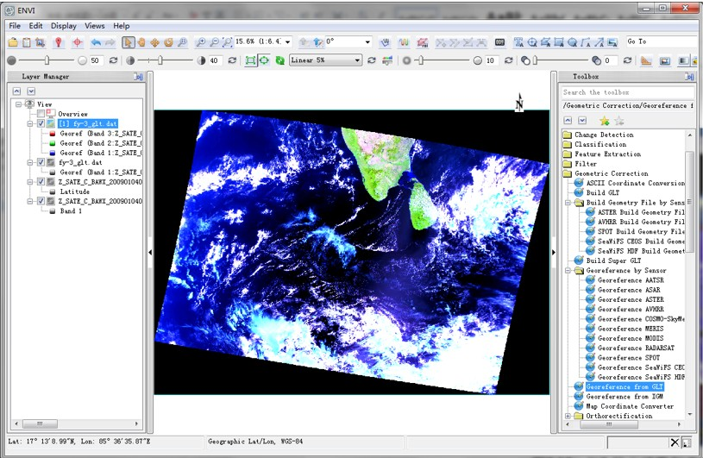Select Map Coordinate Converter tool
Viewport: 703px width, 458px height.
point(630,406)
